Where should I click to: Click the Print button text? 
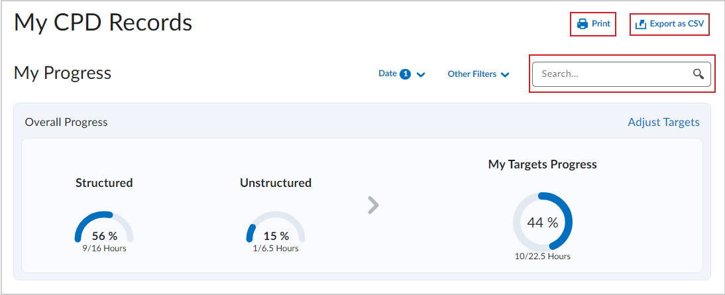pyautogui.click(x=601, y=24)
